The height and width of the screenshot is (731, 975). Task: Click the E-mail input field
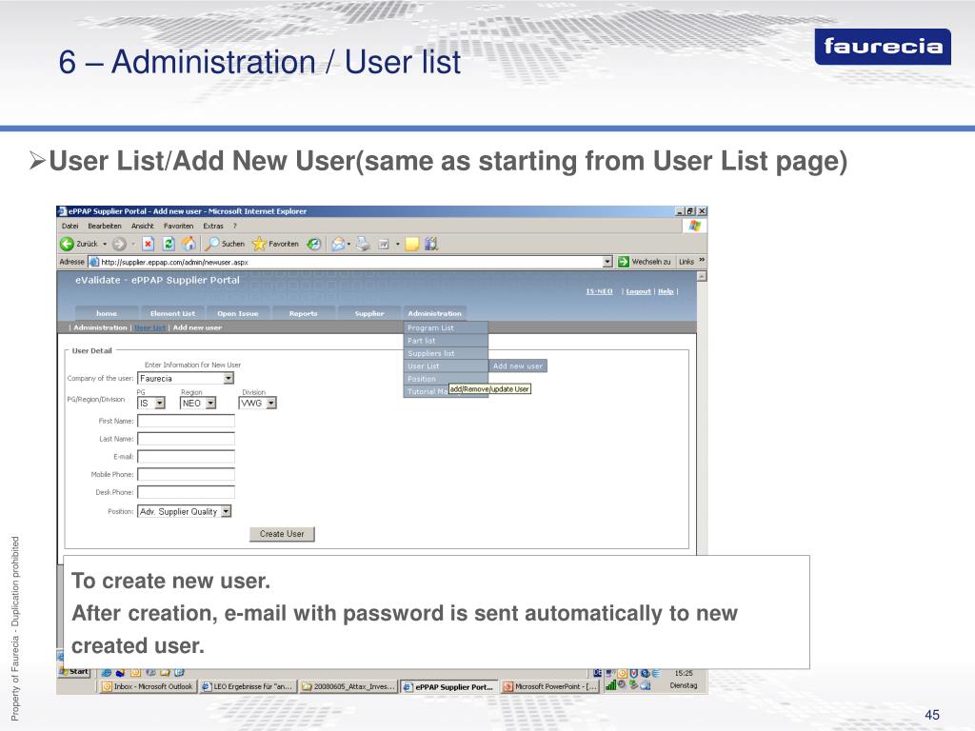[x=186, y=457]
